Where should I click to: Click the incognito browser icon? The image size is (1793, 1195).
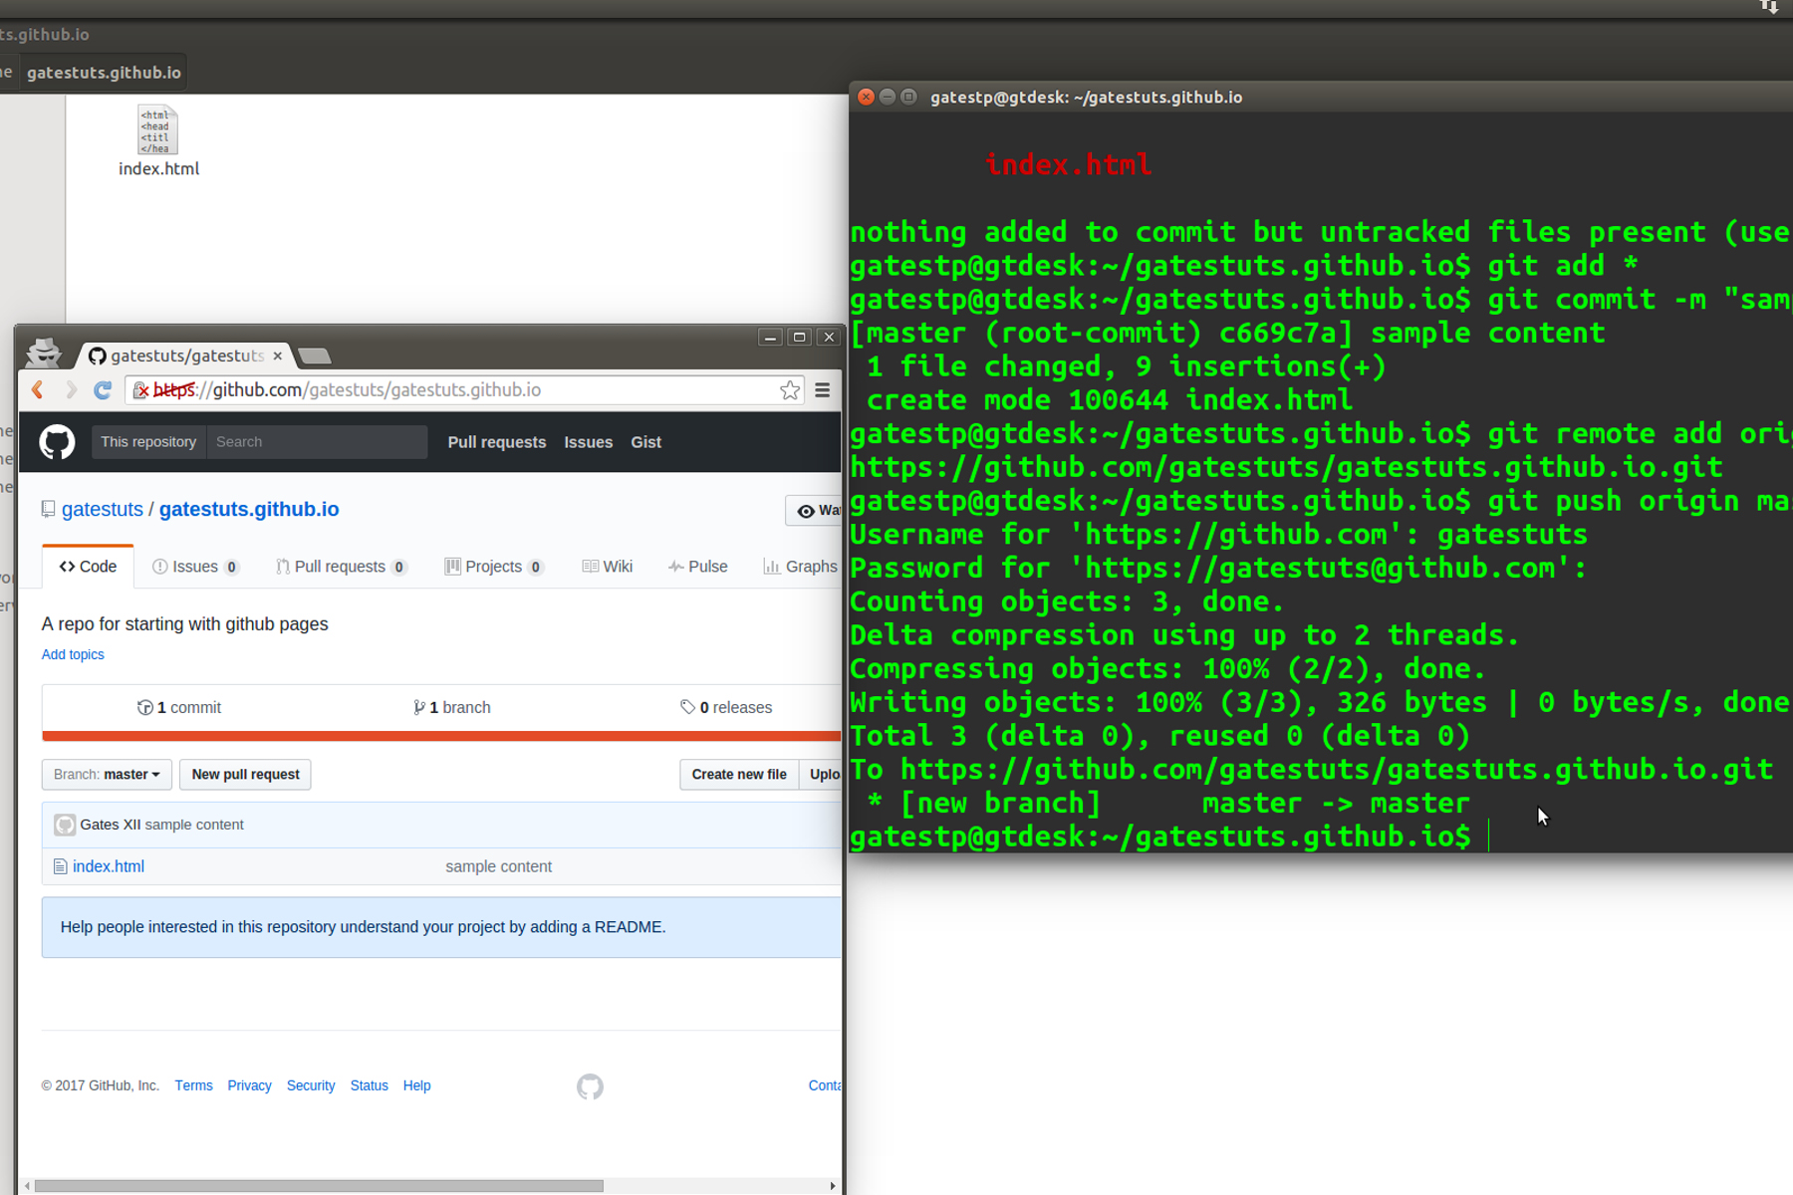43,353
